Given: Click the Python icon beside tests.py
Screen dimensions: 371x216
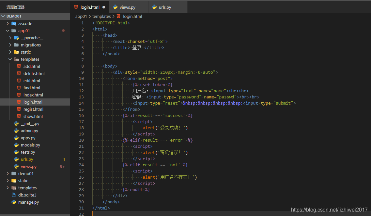Looking at the screenshot, I should (x=16, y=152).
